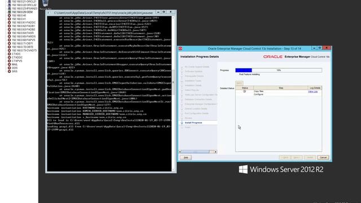The height and width of the screenshot is (203, 361).
Task: Click installer step list left scroll arrow
Action: (x=180, y=152)
